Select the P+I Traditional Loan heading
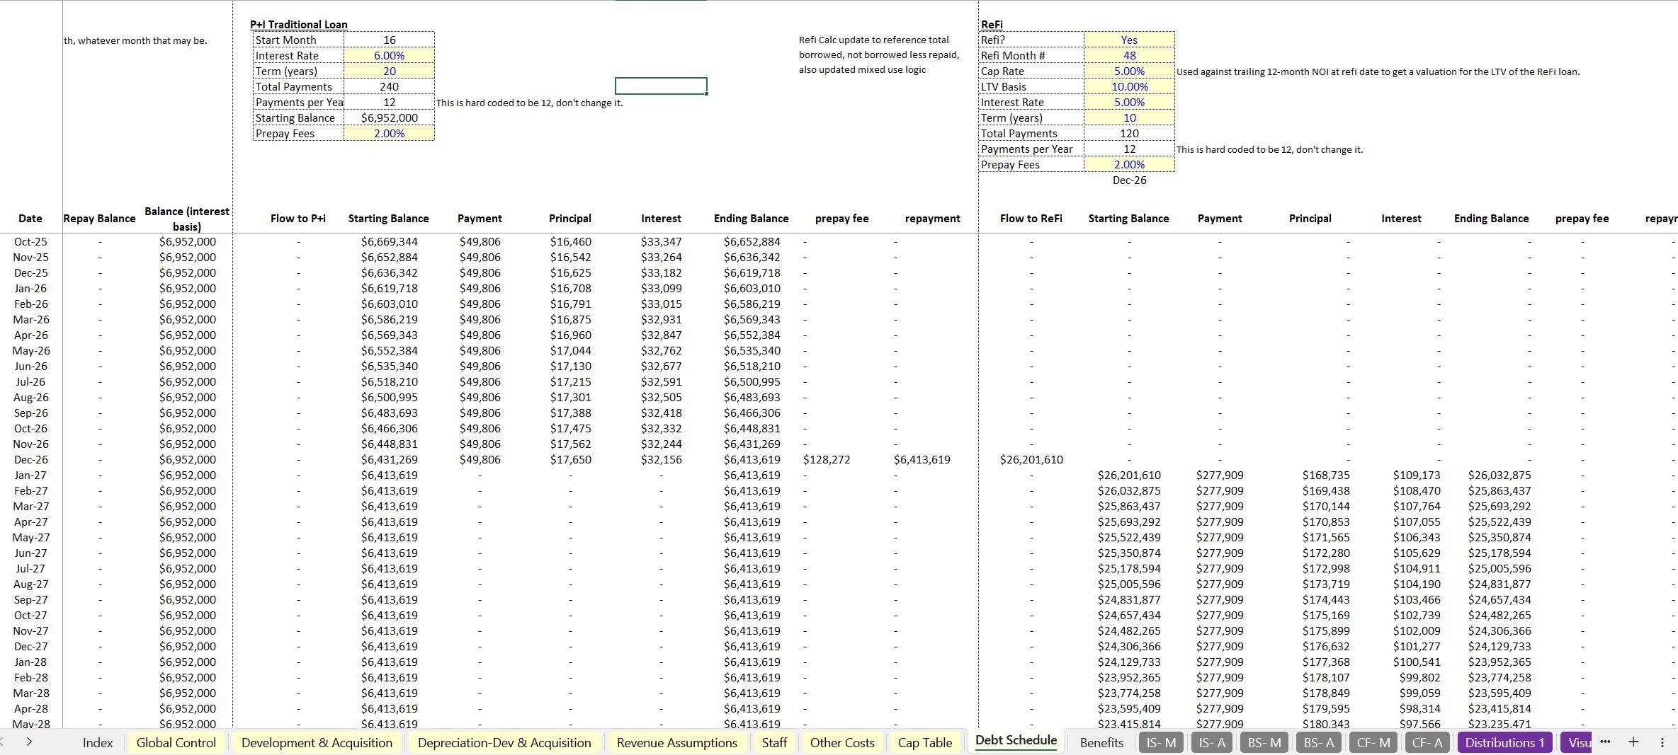The width and height of the screenshot is (1678, 755). [x=298, y=24]
